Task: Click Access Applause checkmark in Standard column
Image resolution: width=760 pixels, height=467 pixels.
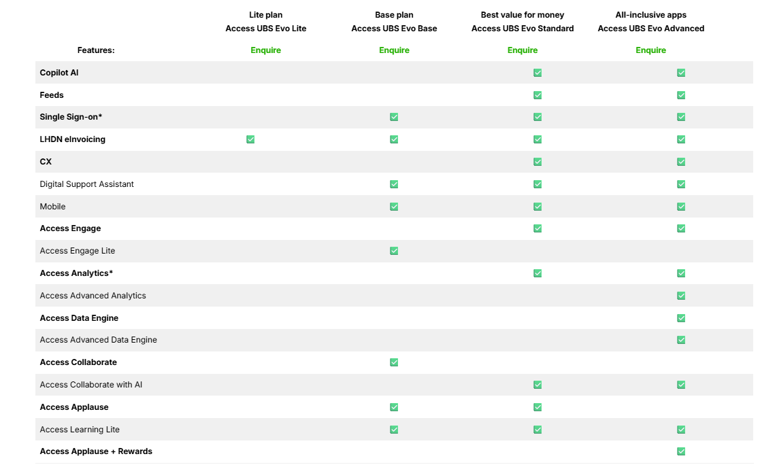Action: point(538,407)
